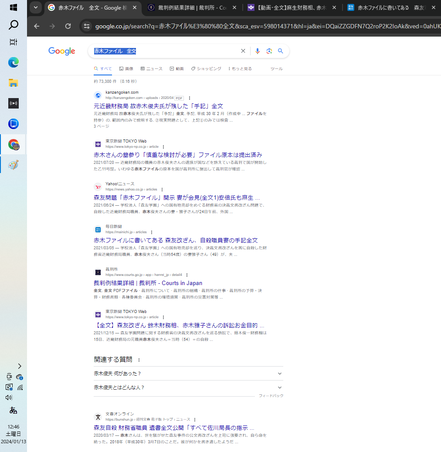Reload the current page

click(x=68, y=26)
